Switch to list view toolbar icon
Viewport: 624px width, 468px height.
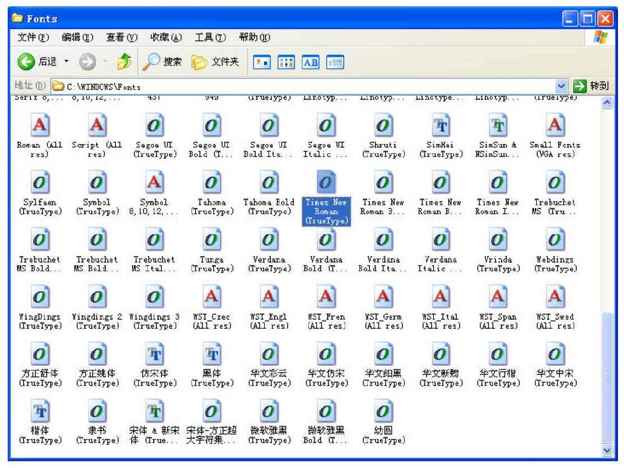[286, 62]
